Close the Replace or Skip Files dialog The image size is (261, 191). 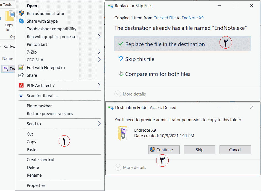point(252,6)
